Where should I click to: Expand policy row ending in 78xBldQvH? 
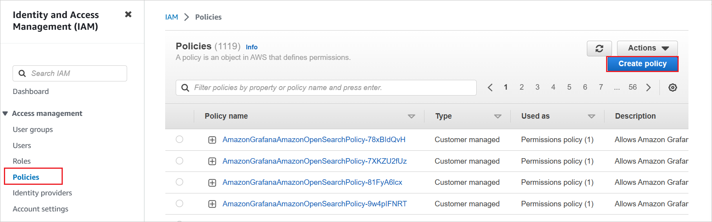click(212, 140)
